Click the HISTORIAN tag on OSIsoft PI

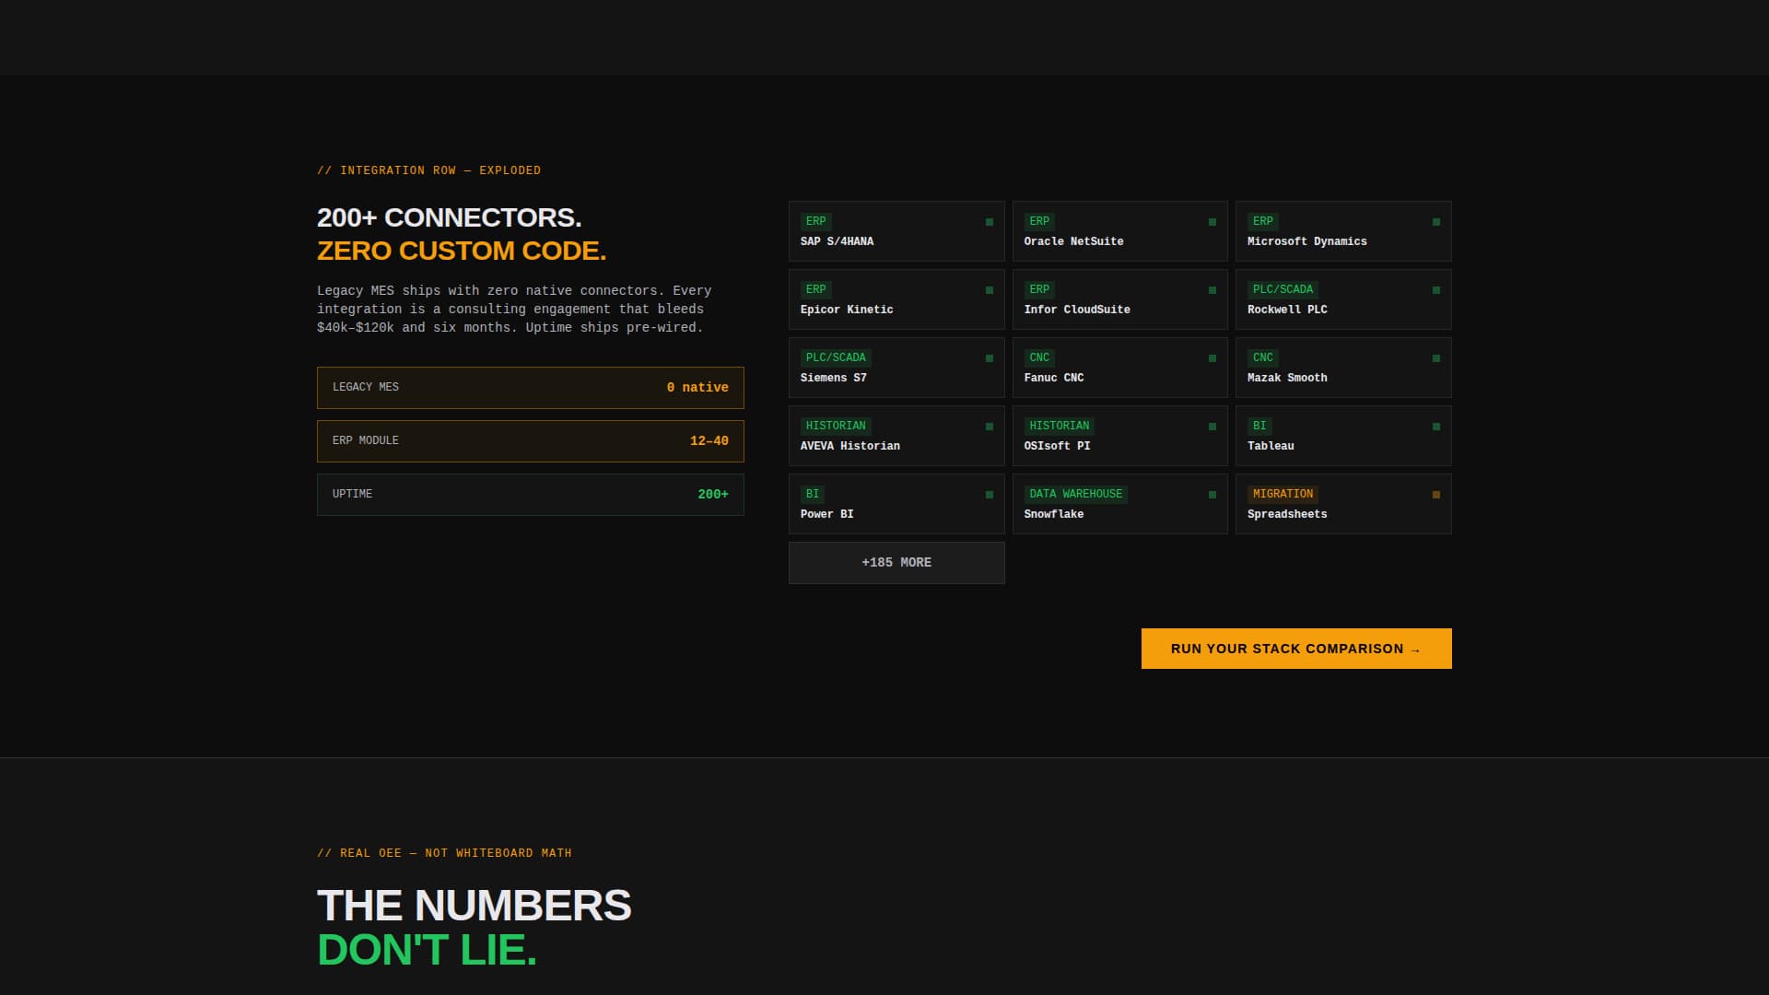click(x=1060, y=426)
